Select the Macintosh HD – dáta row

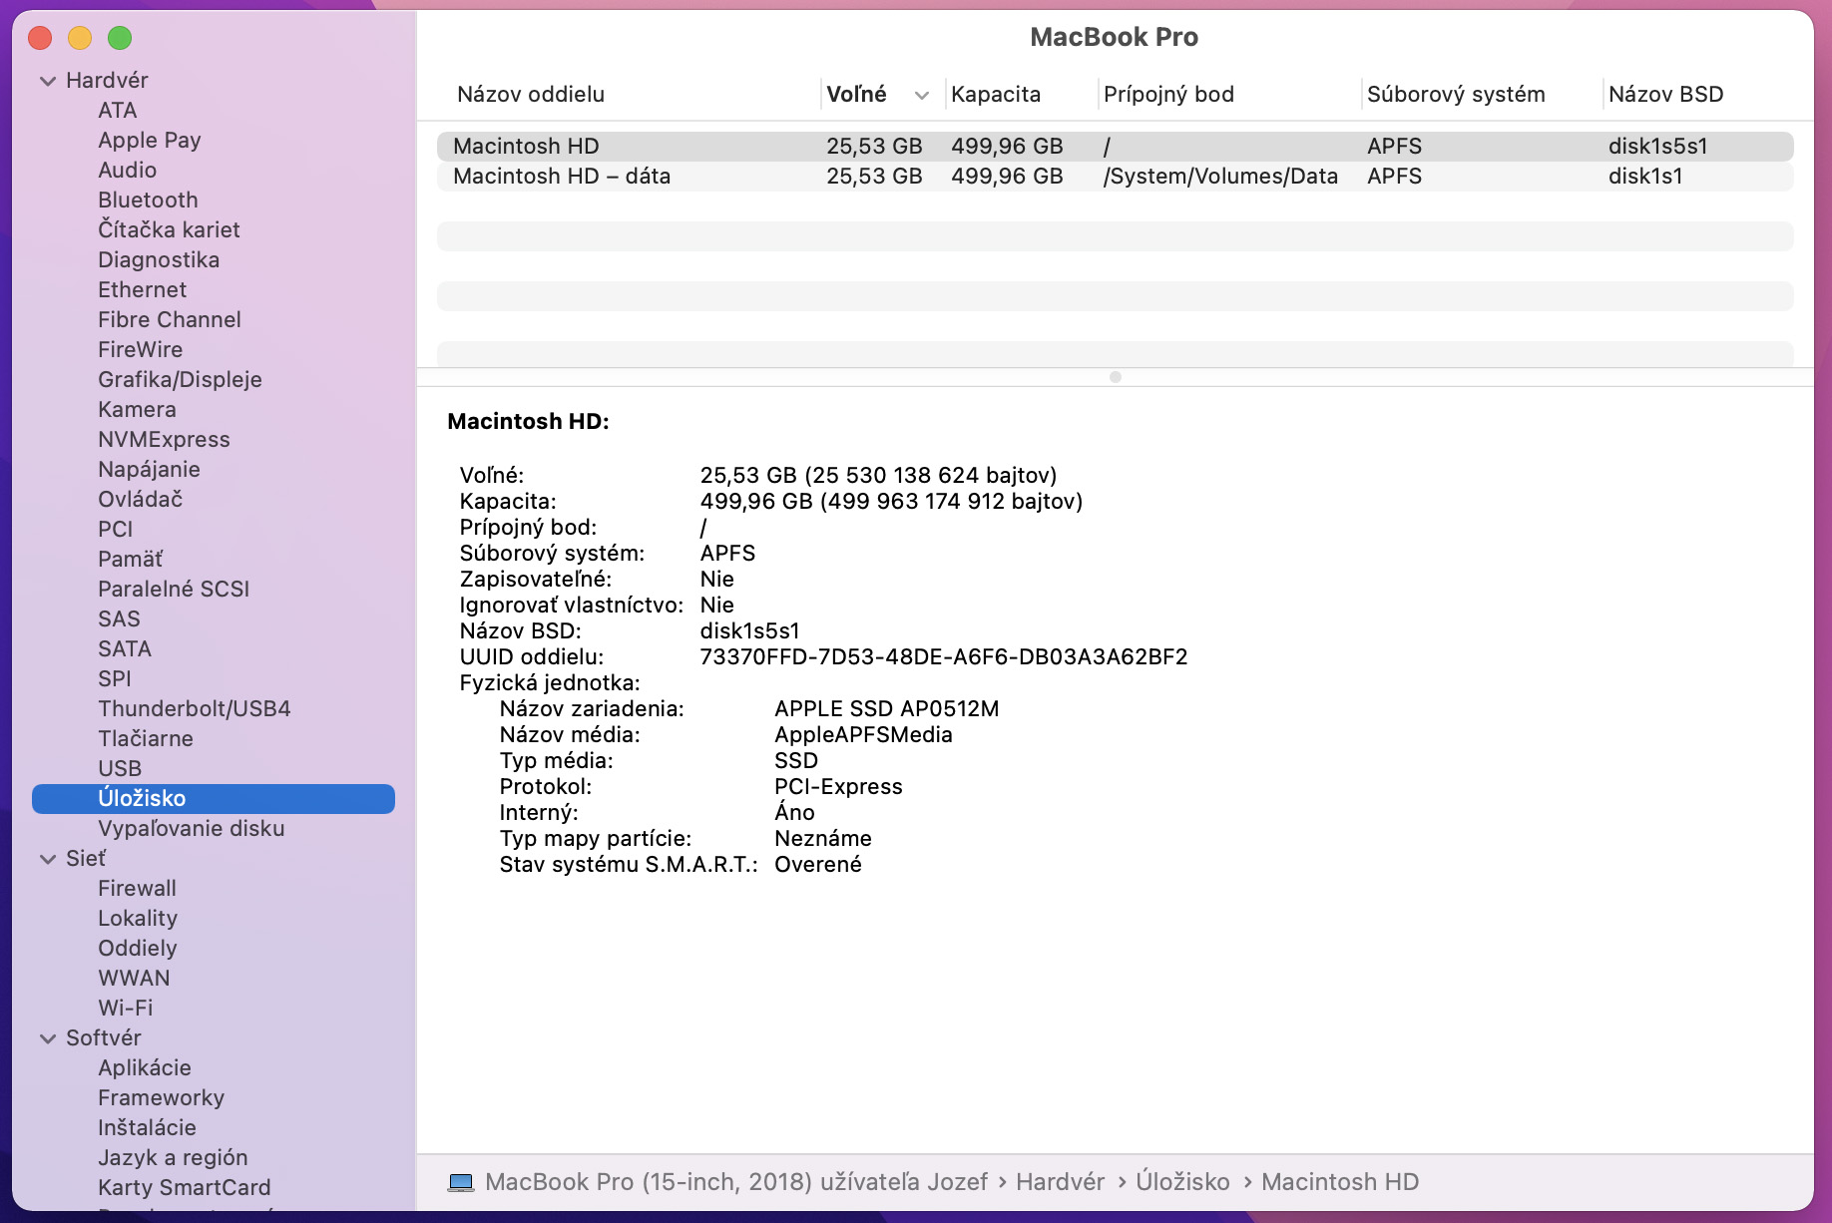(1116, 177)
